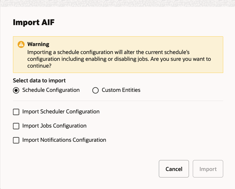Click the Custom Entities label text

[121, 90]
